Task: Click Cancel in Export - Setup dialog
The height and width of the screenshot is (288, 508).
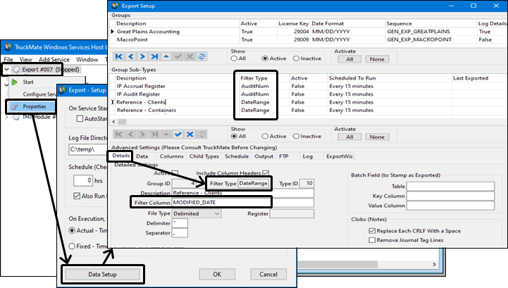Action: click(x=268, y=275)
